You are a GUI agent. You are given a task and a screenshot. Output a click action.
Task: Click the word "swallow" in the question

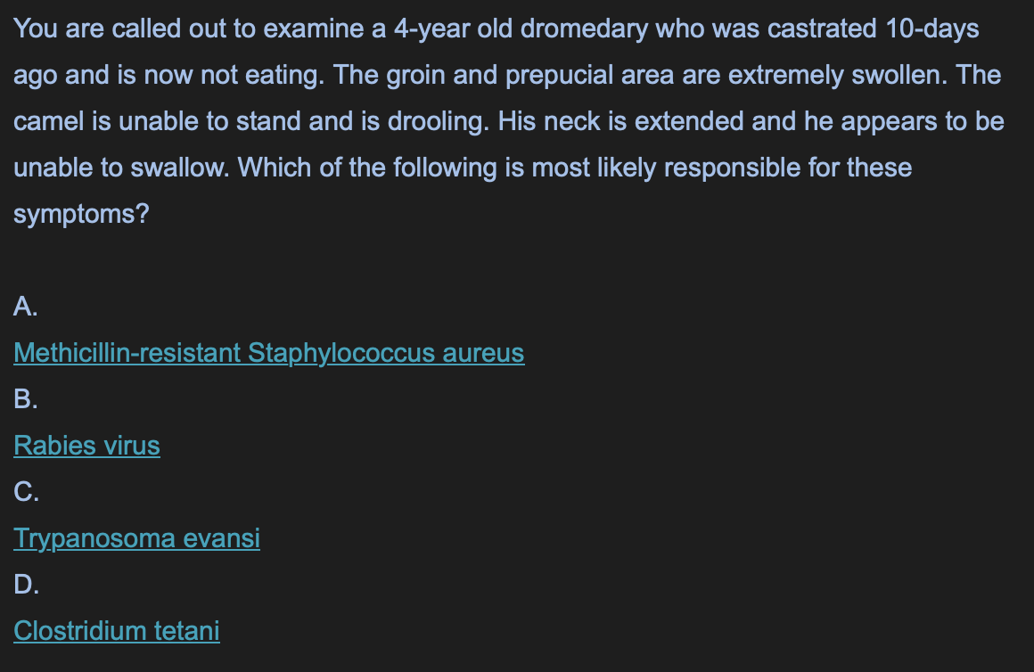click(178, 168)
